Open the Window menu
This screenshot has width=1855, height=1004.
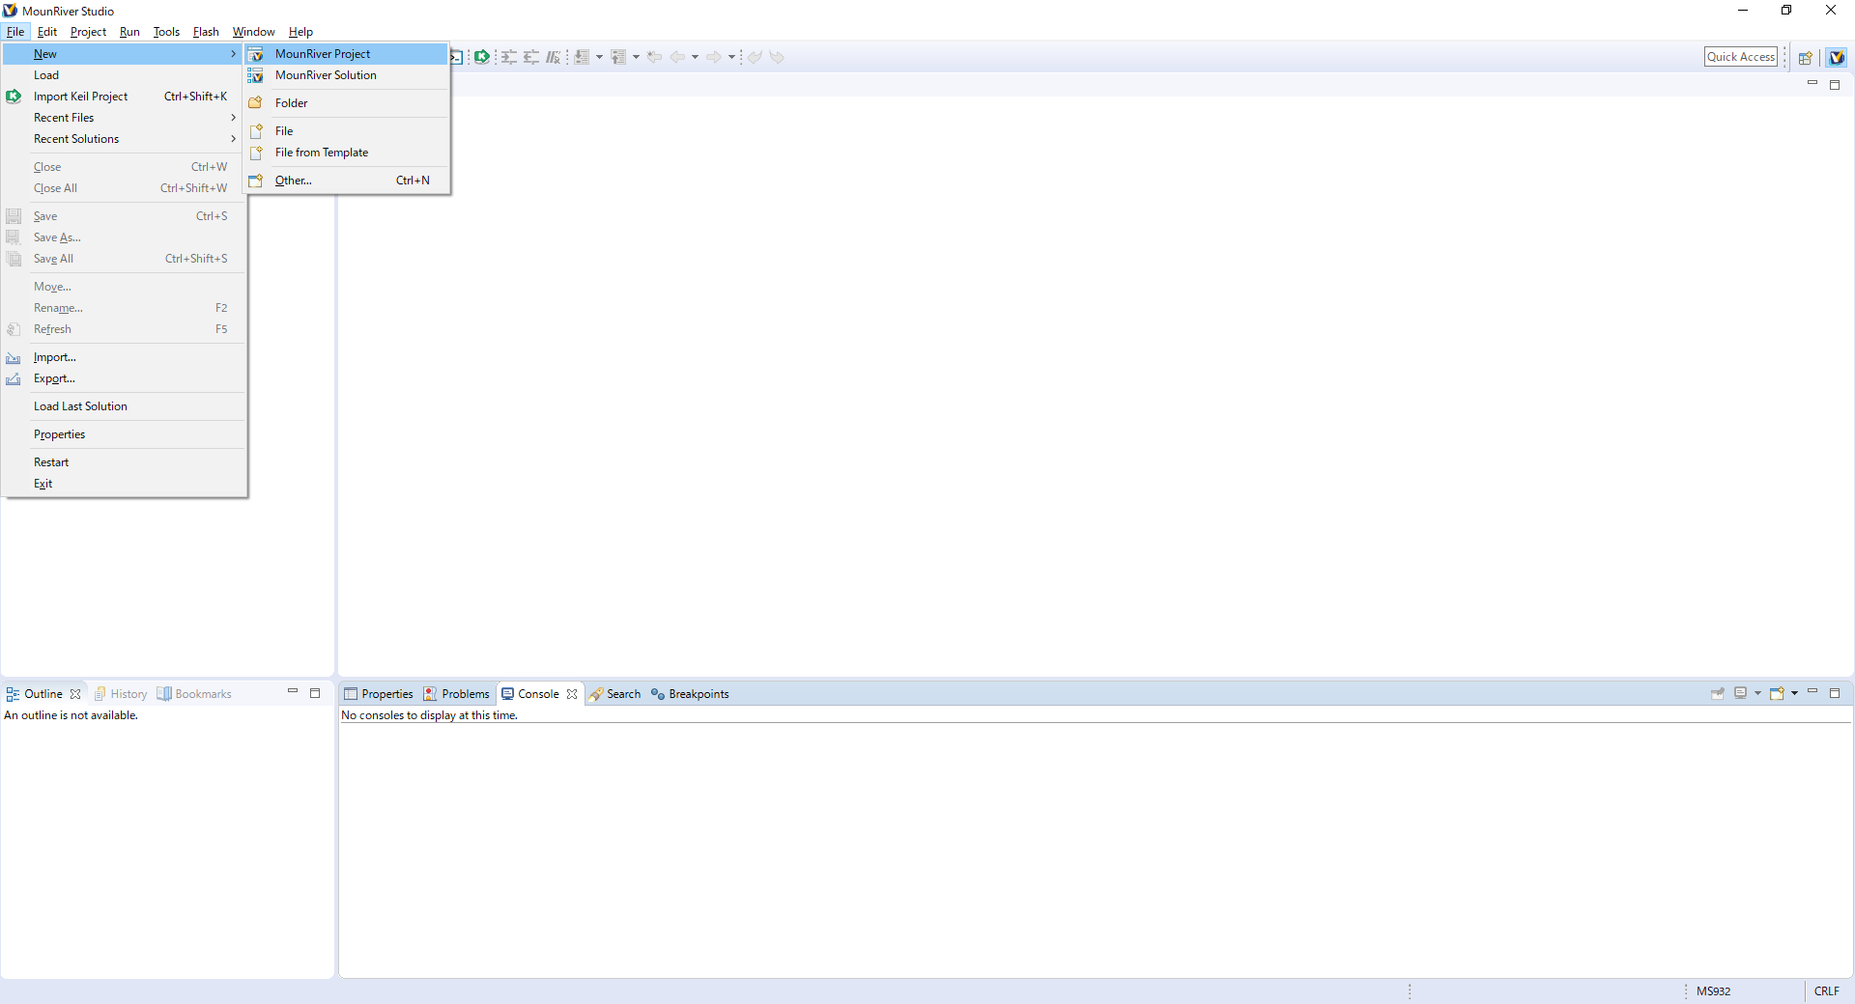(x=253, y=32)
